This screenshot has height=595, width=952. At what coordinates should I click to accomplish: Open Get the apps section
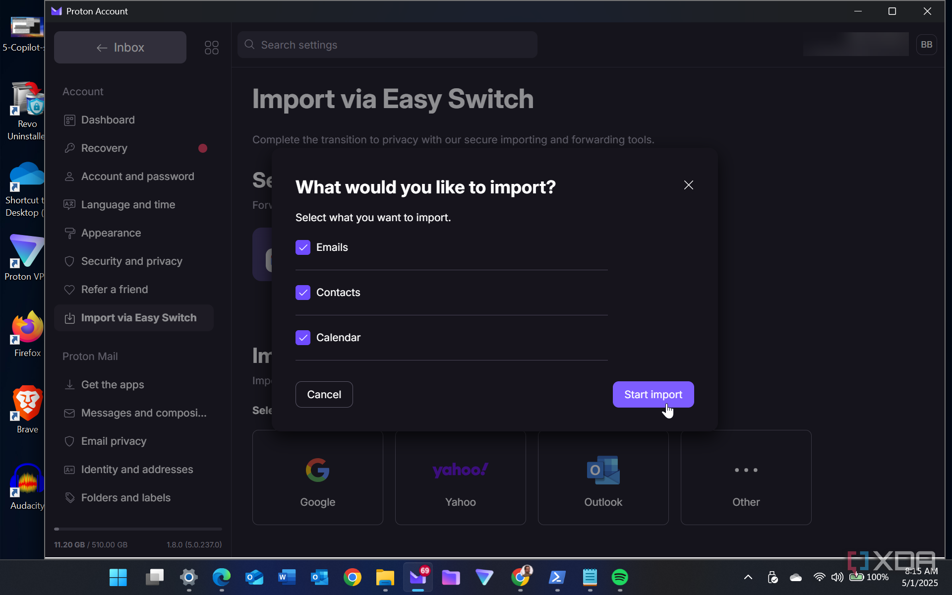click(x=134, y=385)
